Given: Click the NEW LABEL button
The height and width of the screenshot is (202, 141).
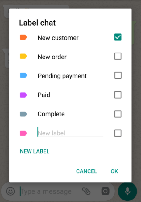Looking at the screenshot, I should click(35, 151).
